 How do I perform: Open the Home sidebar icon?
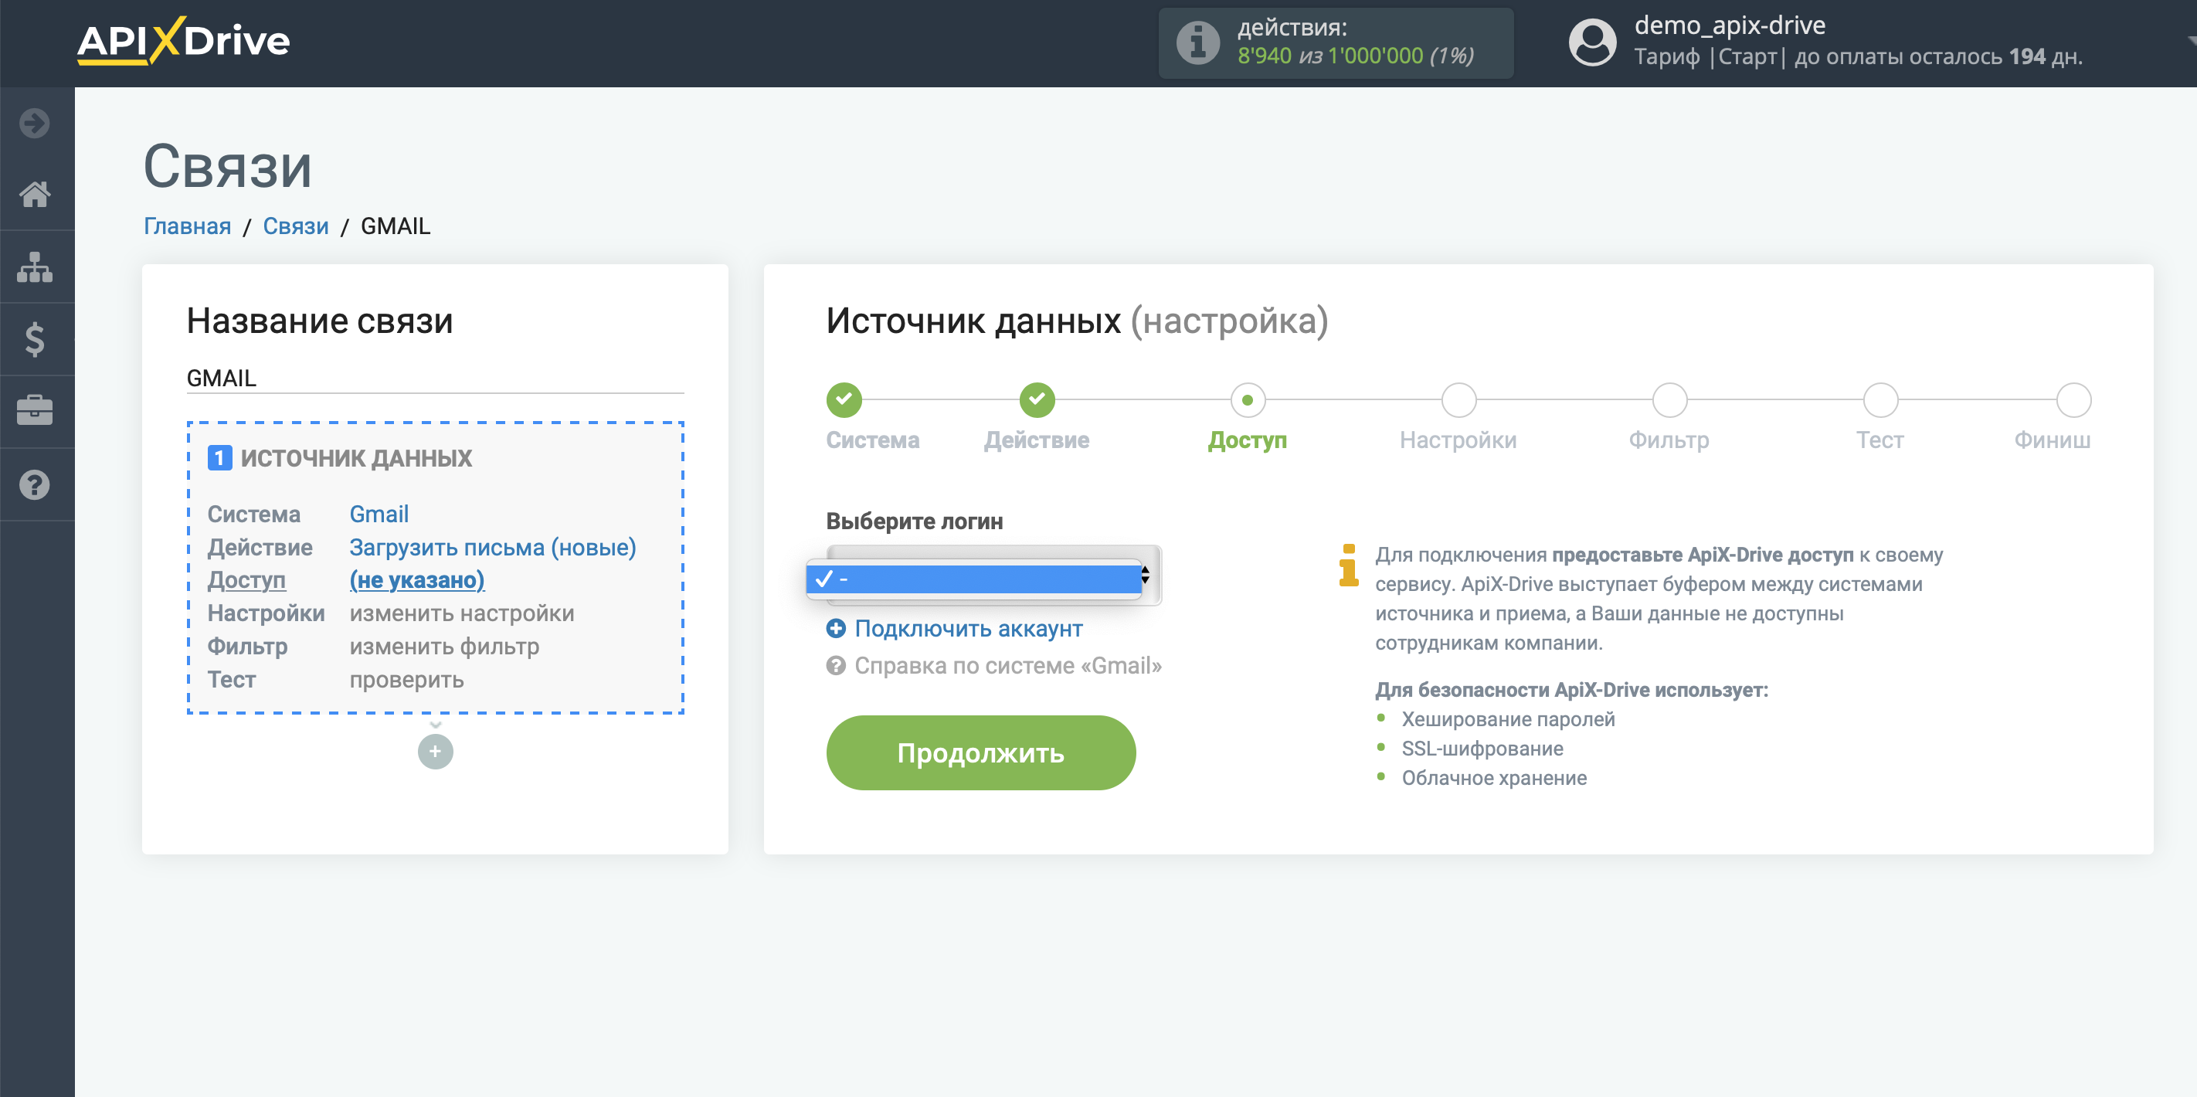[35, 195]
